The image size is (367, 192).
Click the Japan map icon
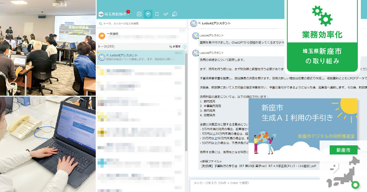pyautogui.click(x=343, y=173)
